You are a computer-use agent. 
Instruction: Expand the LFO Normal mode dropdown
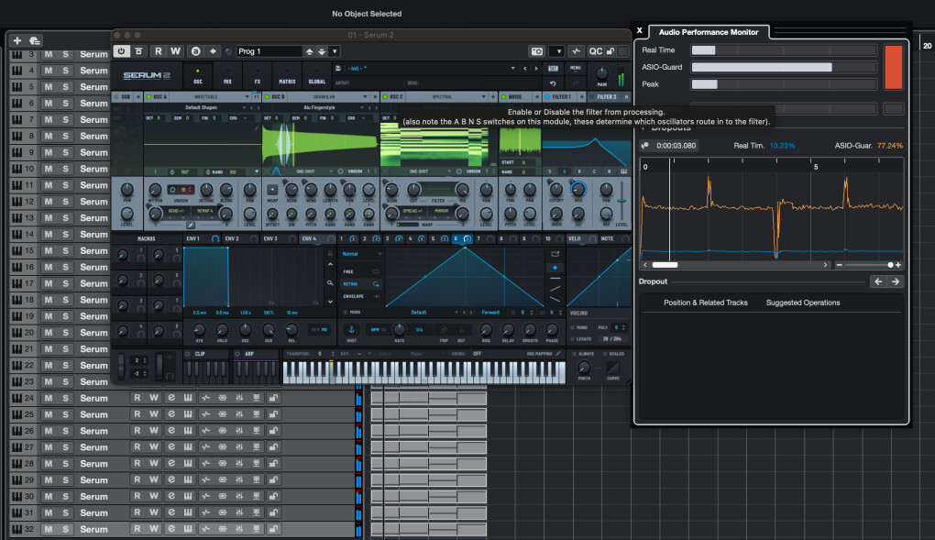[361, 254]
